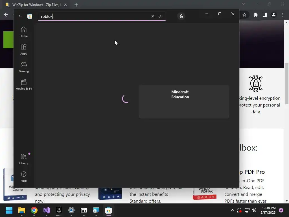
Task: Open Settings gear from taskbar
Action: [71, 210]
